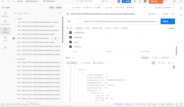Open response filter icon
The width and height of the screenshot is (184, 107).
point(159,63)
